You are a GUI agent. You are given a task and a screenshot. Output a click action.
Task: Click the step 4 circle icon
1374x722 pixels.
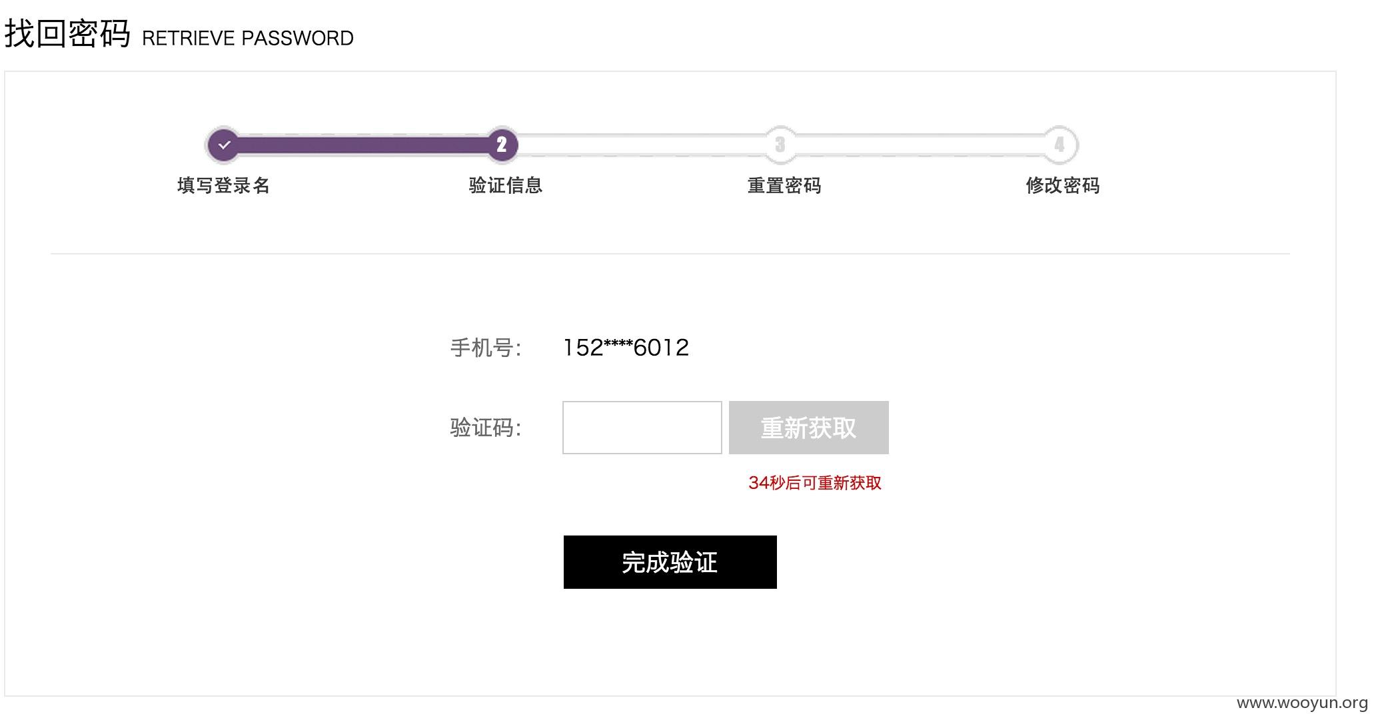coord(1059,145)
